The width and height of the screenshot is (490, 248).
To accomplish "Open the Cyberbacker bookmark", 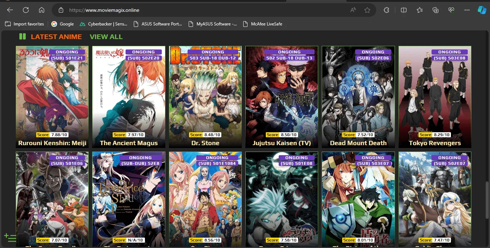I will coord(103,24).
